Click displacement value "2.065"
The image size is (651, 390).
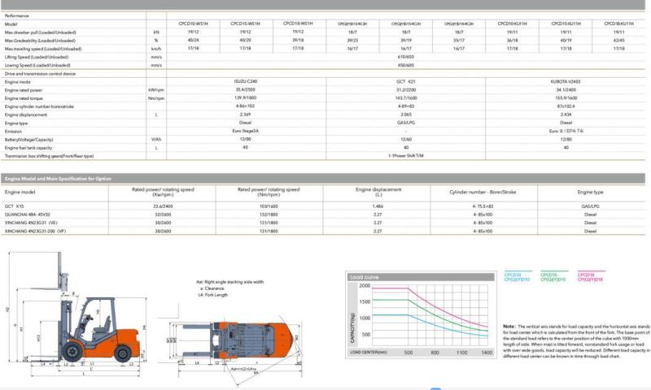point(406,115)
